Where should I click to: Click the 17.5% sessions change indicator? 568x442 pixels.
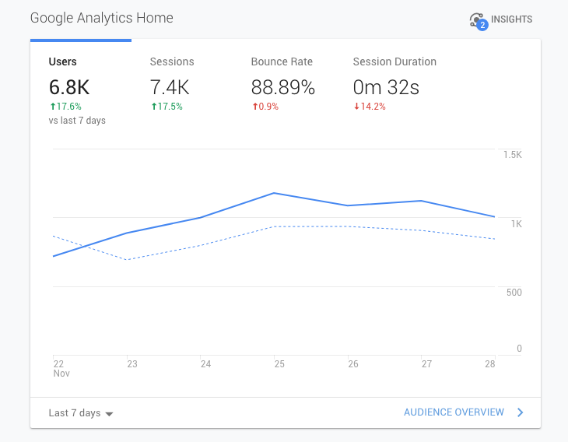pyautogui.click(x=167, y=107)
